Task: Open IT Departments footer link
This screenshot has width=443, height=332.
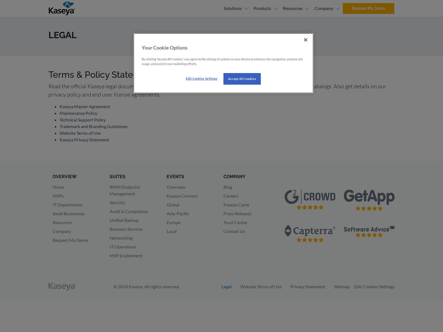Action: tap(68, 205)
